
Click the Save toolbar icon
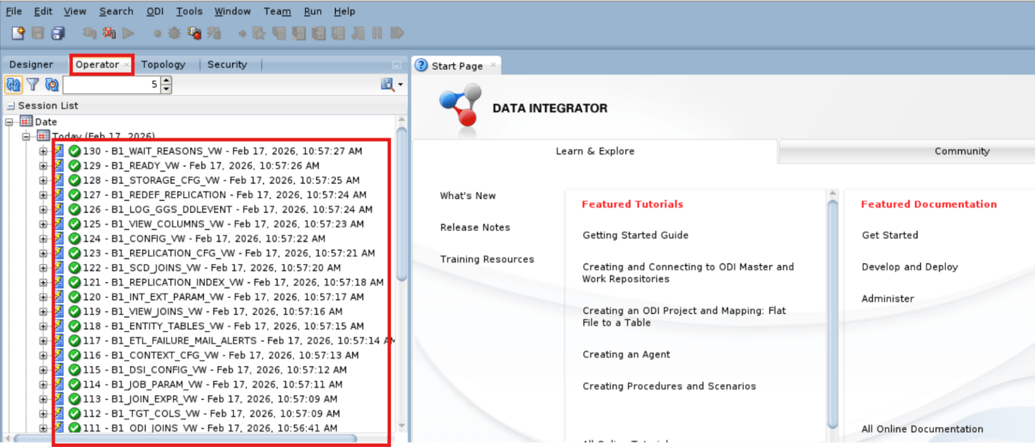(x=38, y=33)
